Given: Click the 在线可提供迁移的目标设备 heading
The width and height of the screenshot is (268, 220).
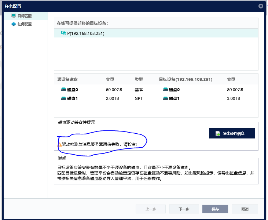Looking at the screenshot, I should (82, 23).
